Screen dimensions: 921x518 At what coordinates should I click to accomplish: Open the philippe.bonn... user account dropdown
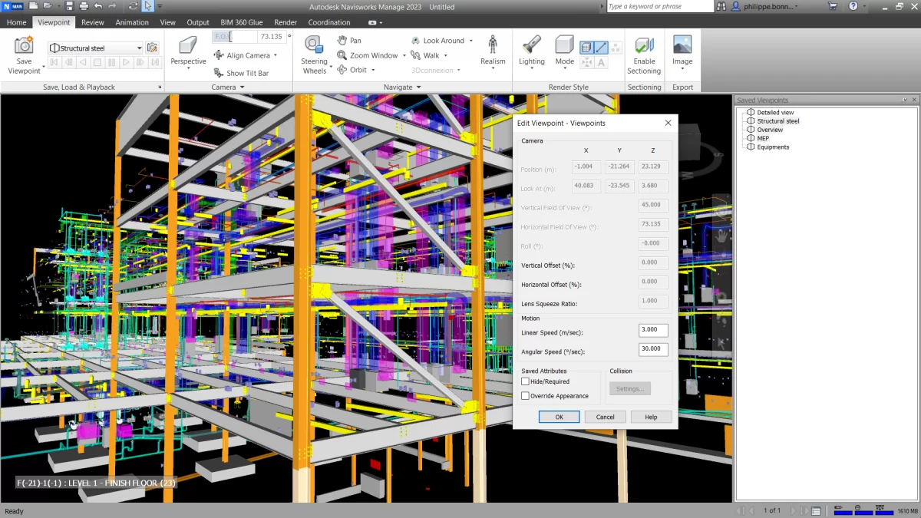[x=771, y=6]
